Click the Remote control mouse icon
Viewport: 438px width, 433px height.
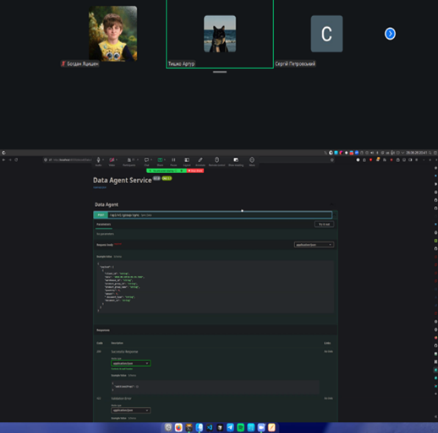(216, 160)
